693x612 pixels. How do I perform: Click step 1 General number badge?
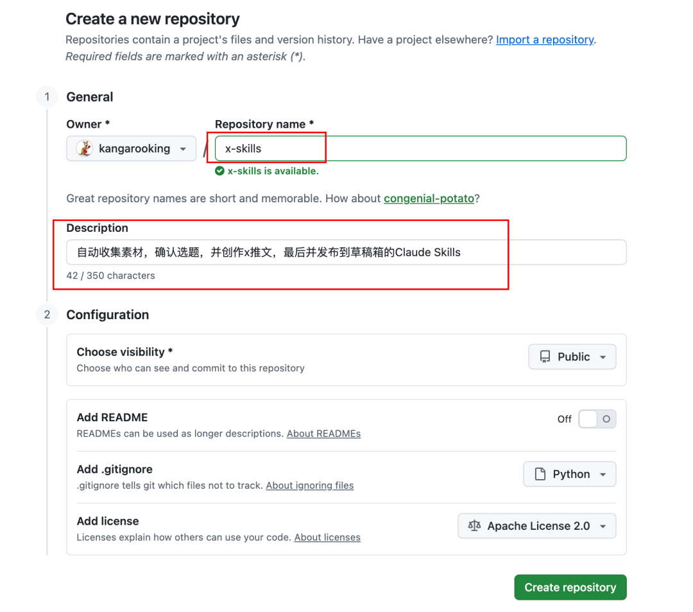[47, 97]
